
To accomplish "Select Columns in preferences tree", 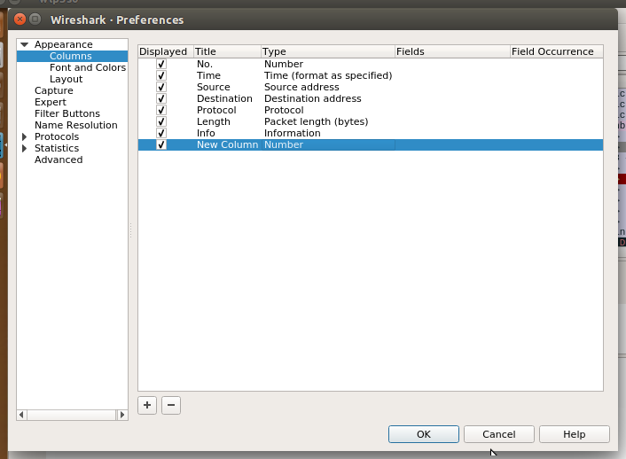I will tap(71, 56).
